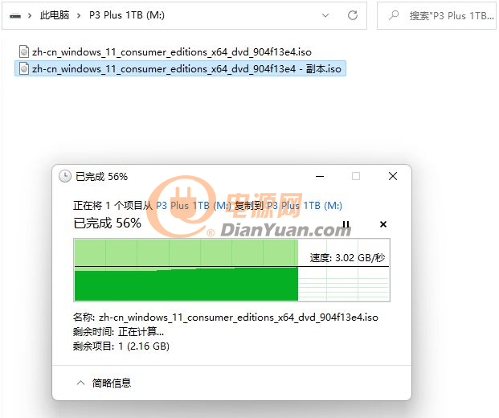Open source link P3 Plus 1TB (M:)

[194, 206]
